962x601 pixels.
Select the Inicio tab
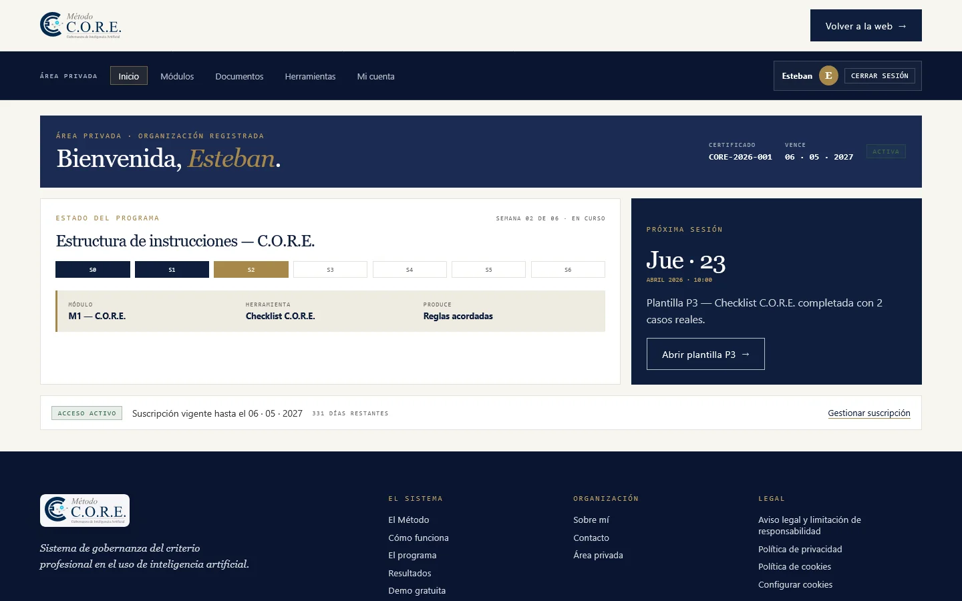coord(129,76)
